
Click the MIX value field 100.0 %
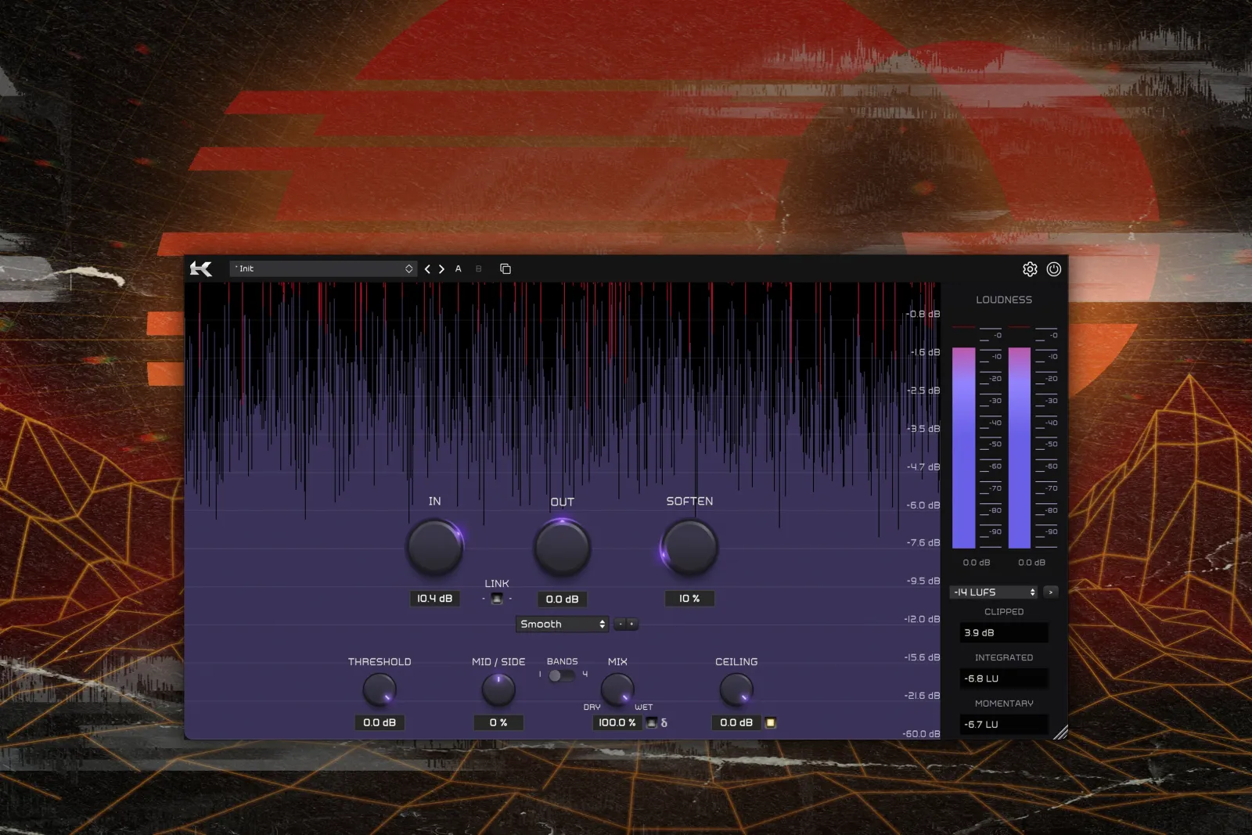pyautogui.click(x=617, y=722)
